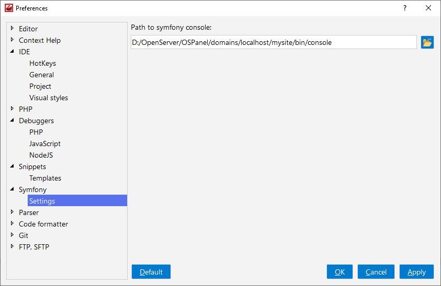The height and width of the screenshot is (286, 441).
Task: Select the Editor category label
Action: click(x=28, y=29)
